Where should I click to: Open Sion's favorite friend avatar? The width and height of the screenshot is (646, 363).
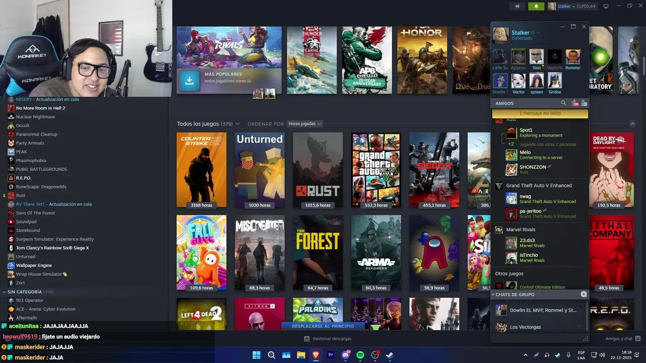pos(536,56)
